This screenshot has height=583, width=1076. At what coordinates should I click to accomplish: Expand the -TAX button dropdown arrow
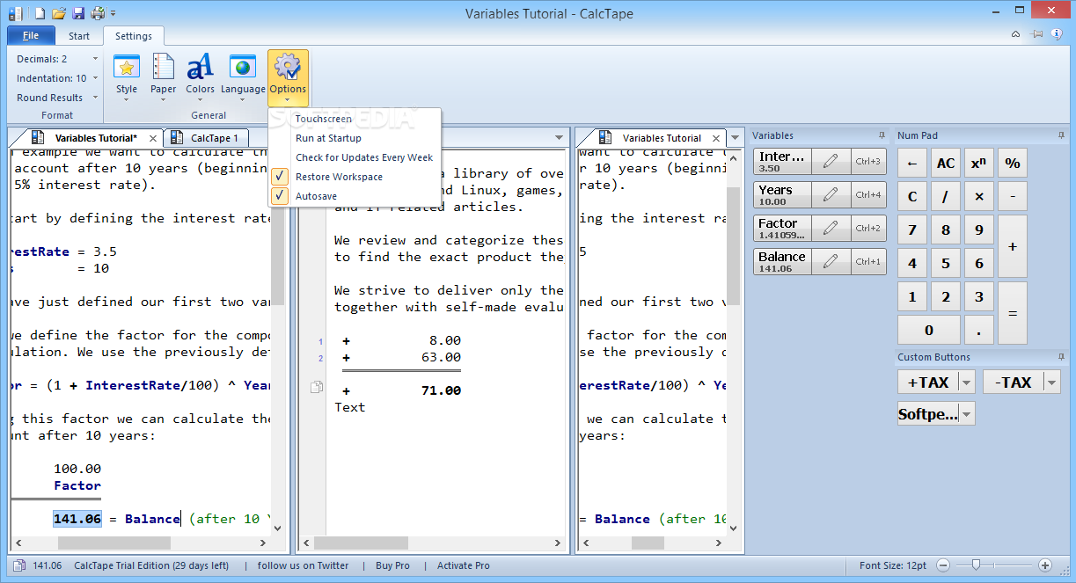point(1052,382)
